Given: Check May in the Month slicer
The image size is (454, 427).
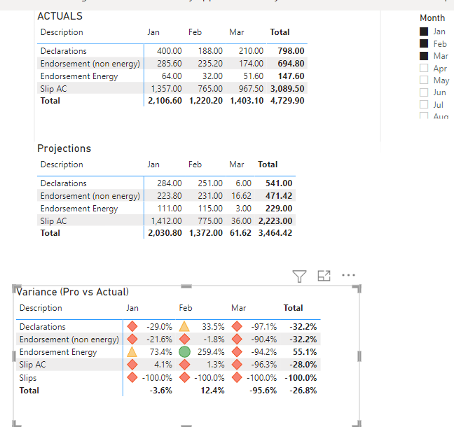Looking at the screenshot, I should (x=424, y=80).
